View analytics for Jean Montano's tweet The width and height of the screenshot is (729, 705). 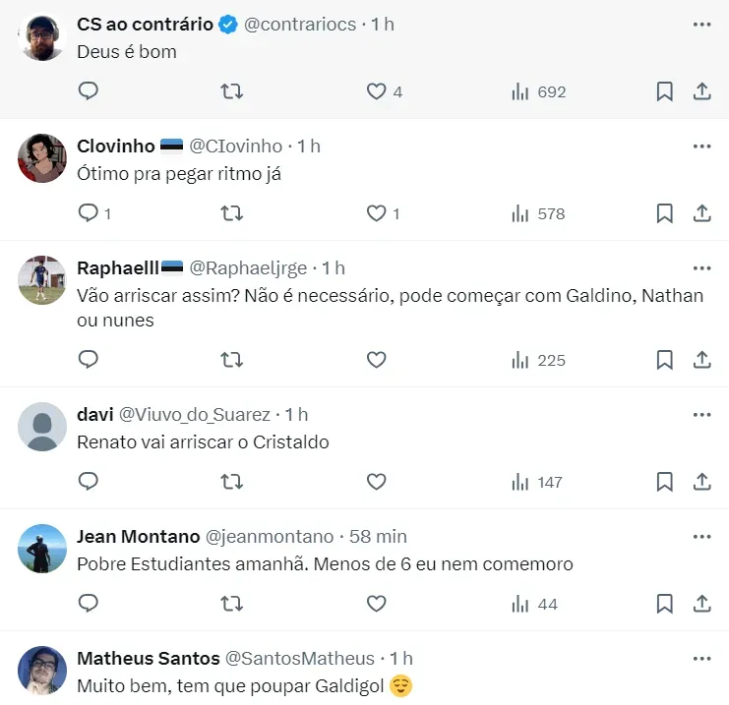(534, 604)
